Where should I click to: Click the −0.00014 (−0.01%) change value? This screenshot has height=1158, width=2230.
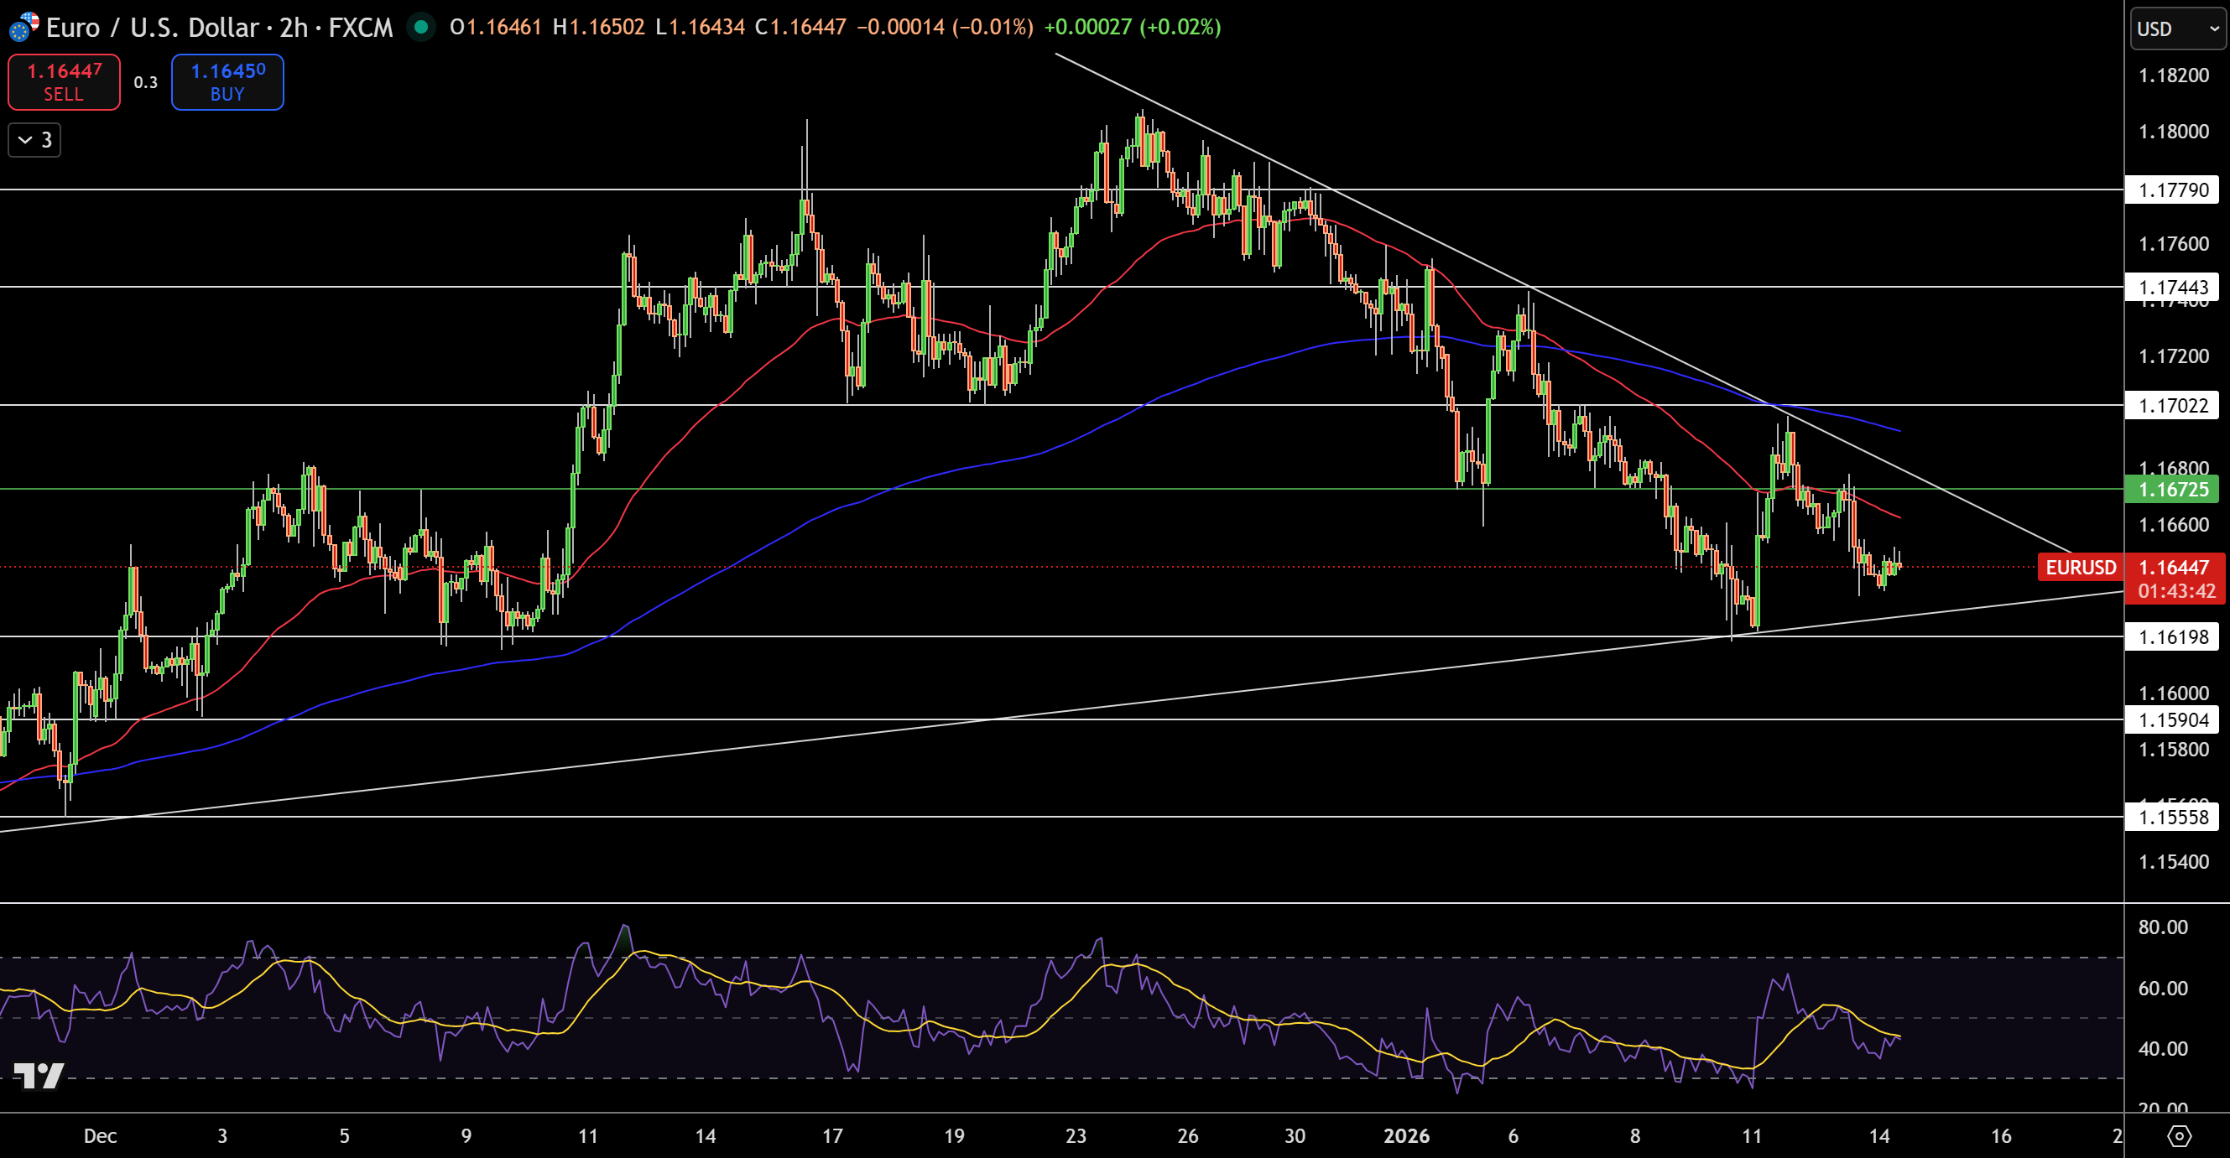(x=945, y=27)
